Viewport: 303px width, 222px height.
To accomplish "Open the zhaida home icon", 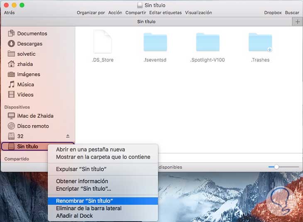I will pos(11,64).
